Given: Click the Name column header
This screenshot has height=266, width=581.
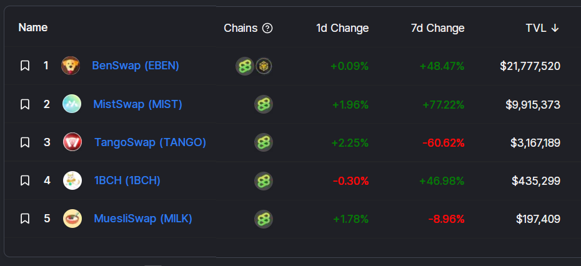Looking at the screenshot, I should (33, 27).
